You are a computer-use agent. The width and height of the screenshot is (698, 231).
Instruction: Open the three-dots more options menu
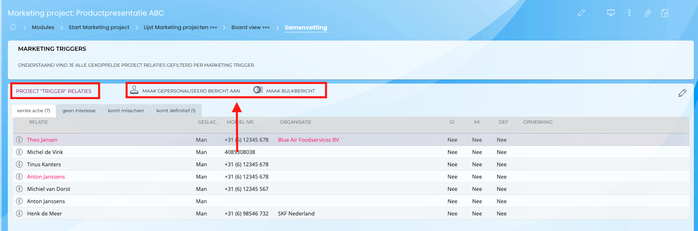coord(629,13)
